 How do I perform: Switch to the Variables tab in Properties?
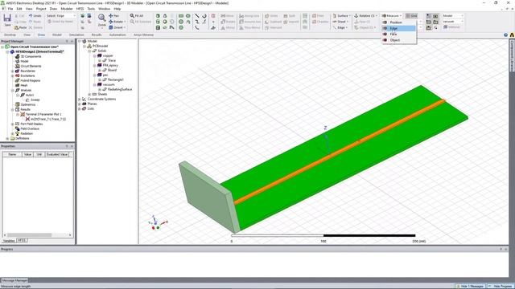point(9,241)
